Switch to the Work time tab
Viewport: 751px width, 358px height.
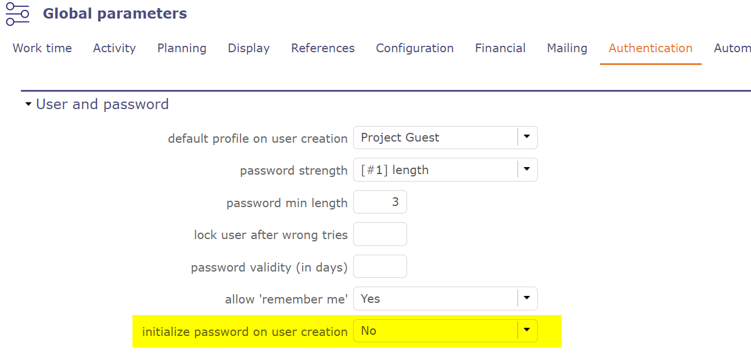click(x=42, y=48)
